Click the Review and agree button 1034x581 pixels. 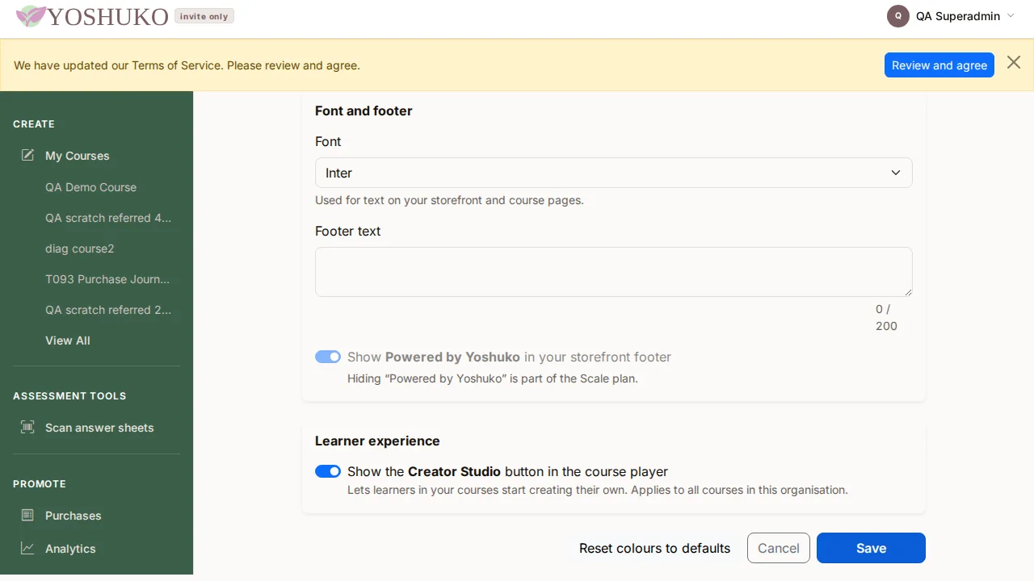[x=939, y=65]
